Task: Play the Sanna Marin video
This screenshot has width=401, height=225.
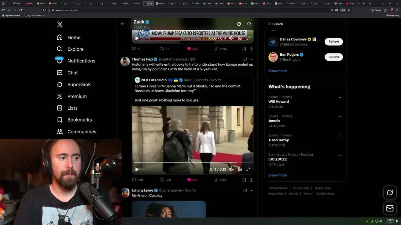Action: tap(137, 169)
